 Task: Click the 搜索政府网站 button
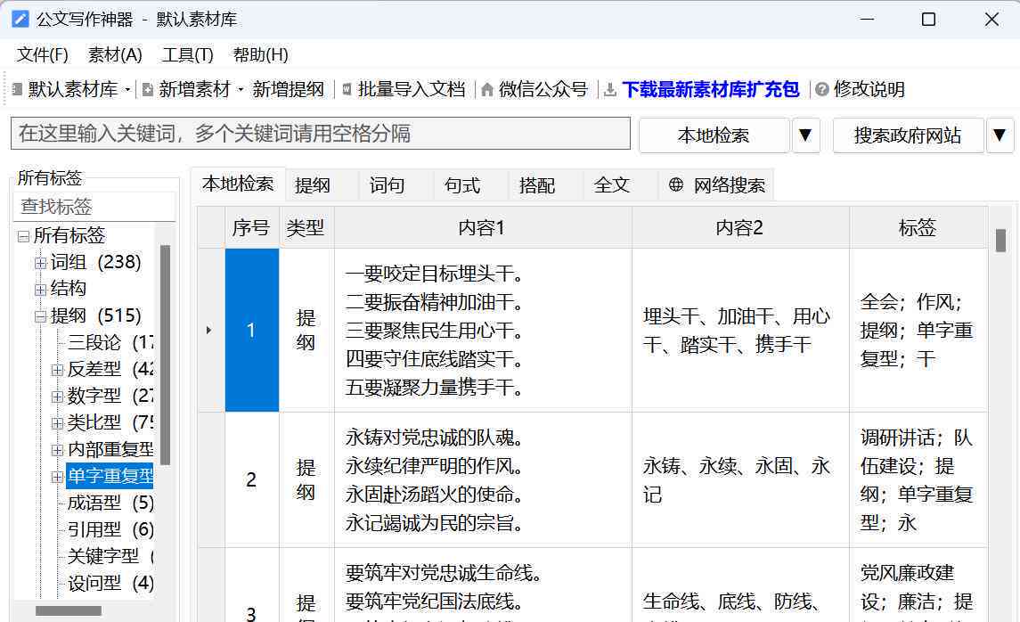(x=908, y=135)
